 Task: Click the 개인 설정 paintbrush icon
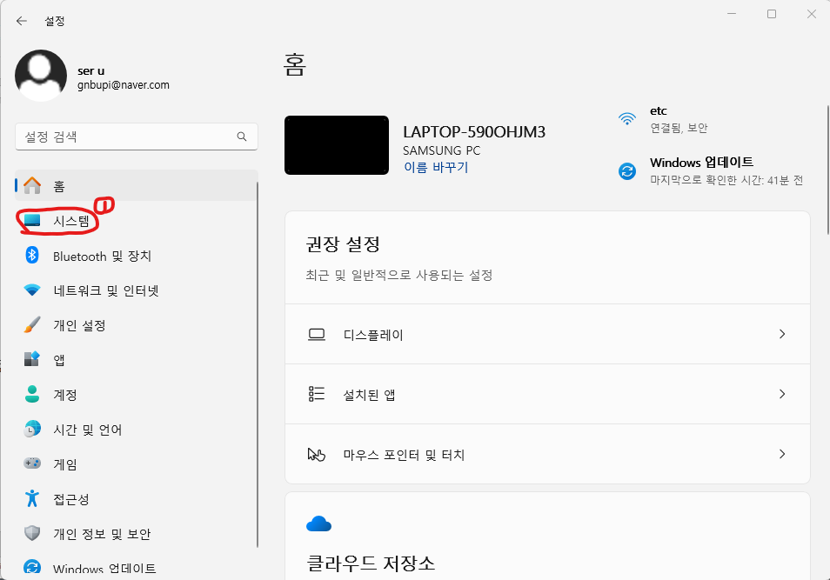(32, 325)
